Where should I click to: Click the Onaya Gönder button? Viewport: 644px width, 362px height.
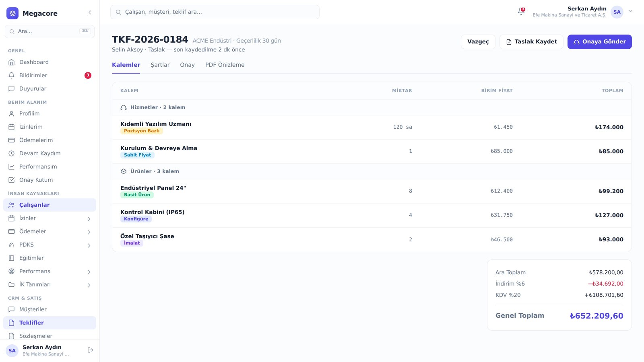[599, 42]
